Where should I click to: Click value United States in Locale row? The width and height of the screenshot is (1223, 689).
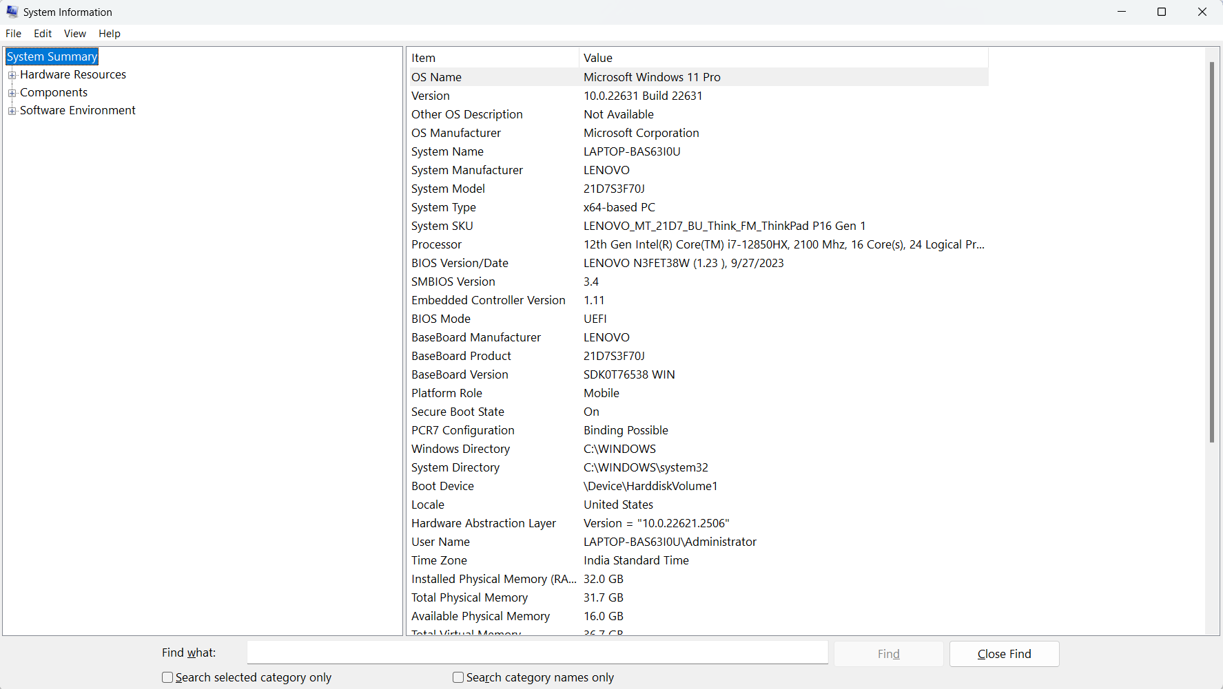click(x=618, y=505)
